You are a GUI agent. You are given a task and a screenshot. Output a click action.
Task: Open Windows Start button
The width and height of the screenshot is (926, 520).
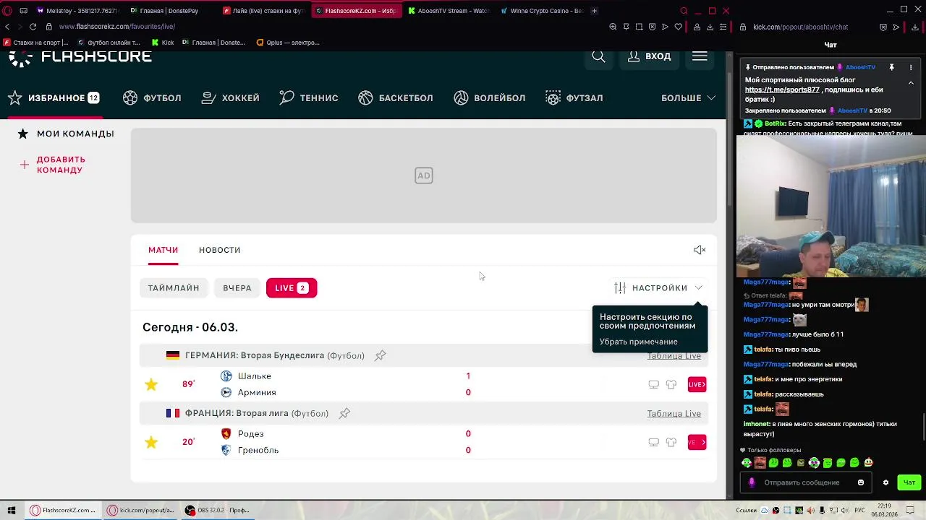click(x=11, y=510)
